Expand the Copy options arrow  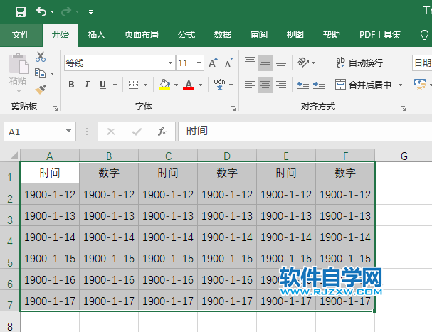[53, 73]
